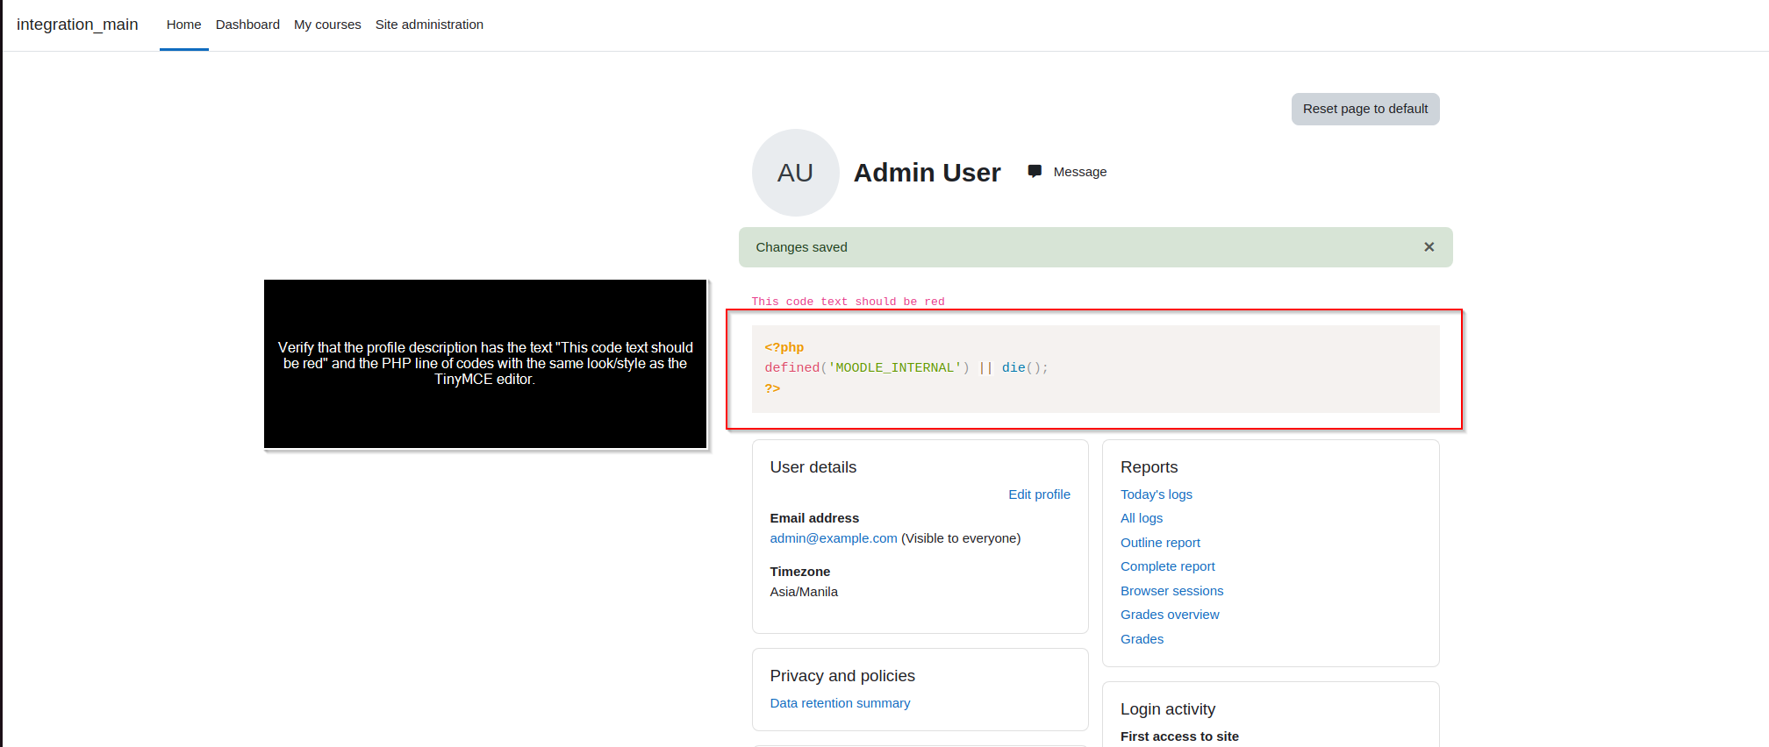Open Data retention summary
The image size is (1769, 747).
(x=840, y=703)
